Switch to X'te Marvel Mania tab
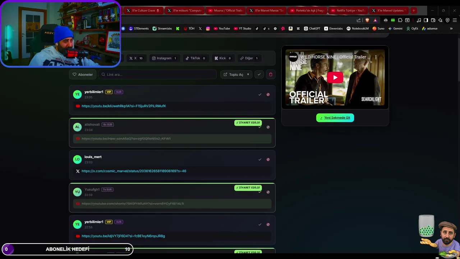Image resolution: width=460 pixels, height=259 pixels. [x=266, y=10]
